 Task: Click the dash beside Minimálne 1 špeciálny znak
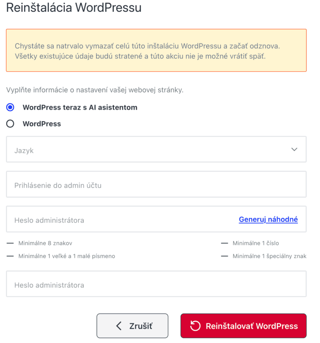click(224, 256)
